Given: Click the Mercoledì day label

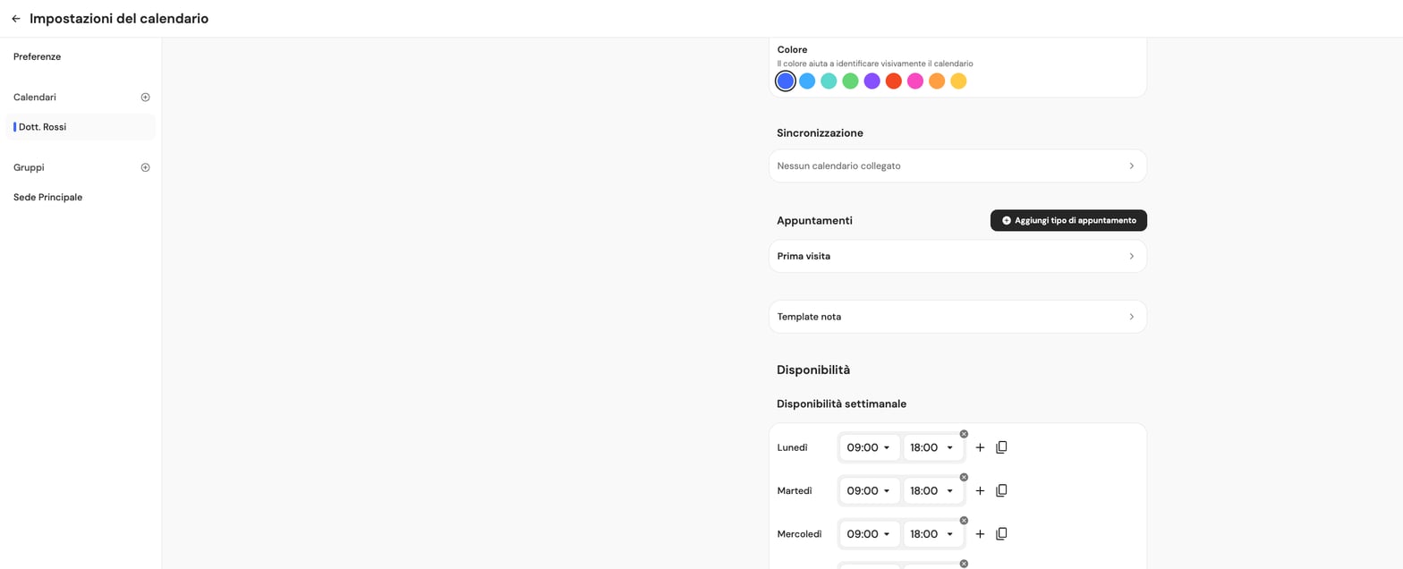Looking at the screenshot, I should [800, 533].
